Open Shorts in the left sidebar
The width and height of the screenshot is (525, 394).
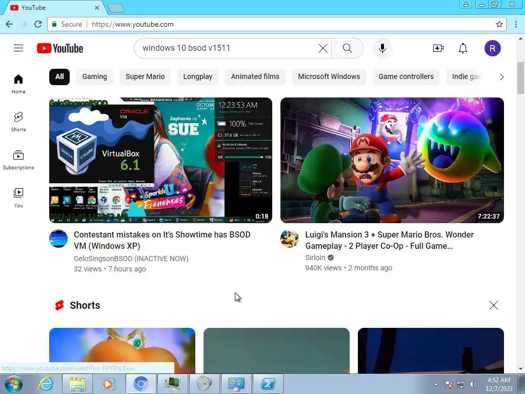tap(18, 122)
